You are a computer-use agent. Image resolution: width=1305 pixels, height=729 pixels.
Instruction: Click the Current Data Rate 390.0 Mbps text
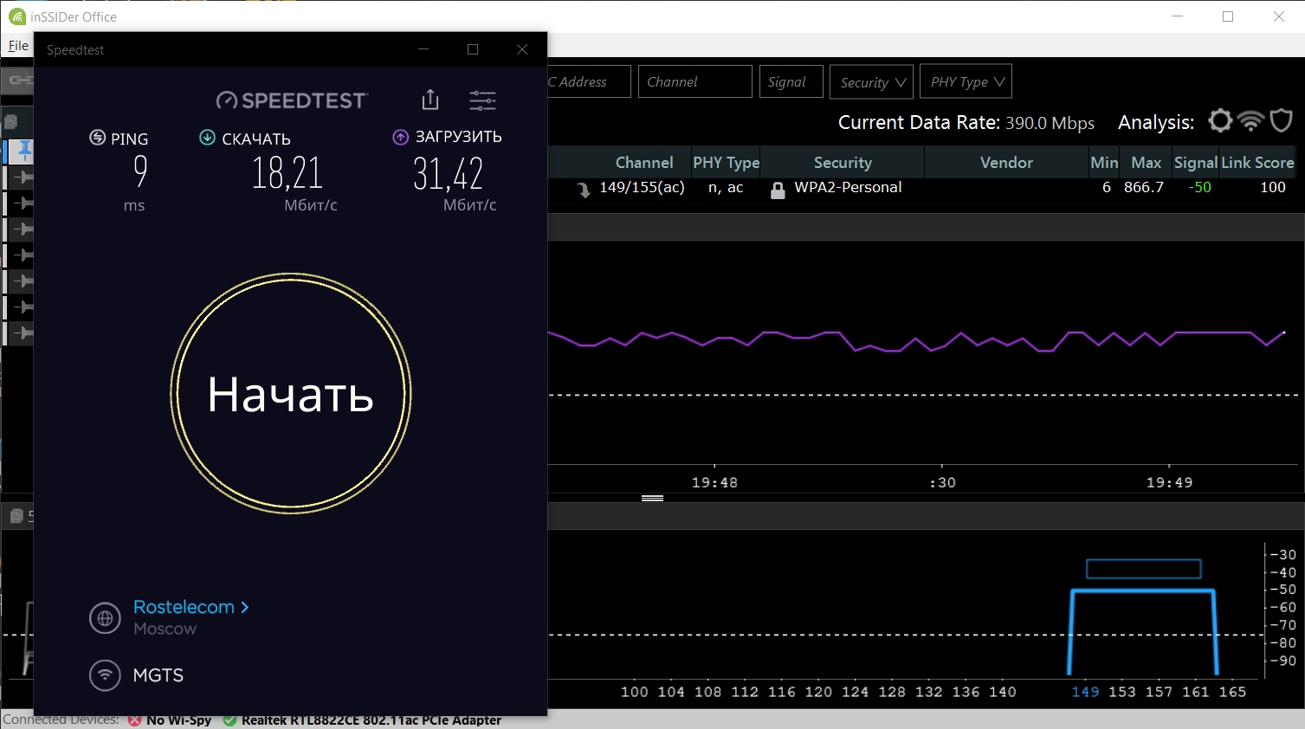click(966, 122)
